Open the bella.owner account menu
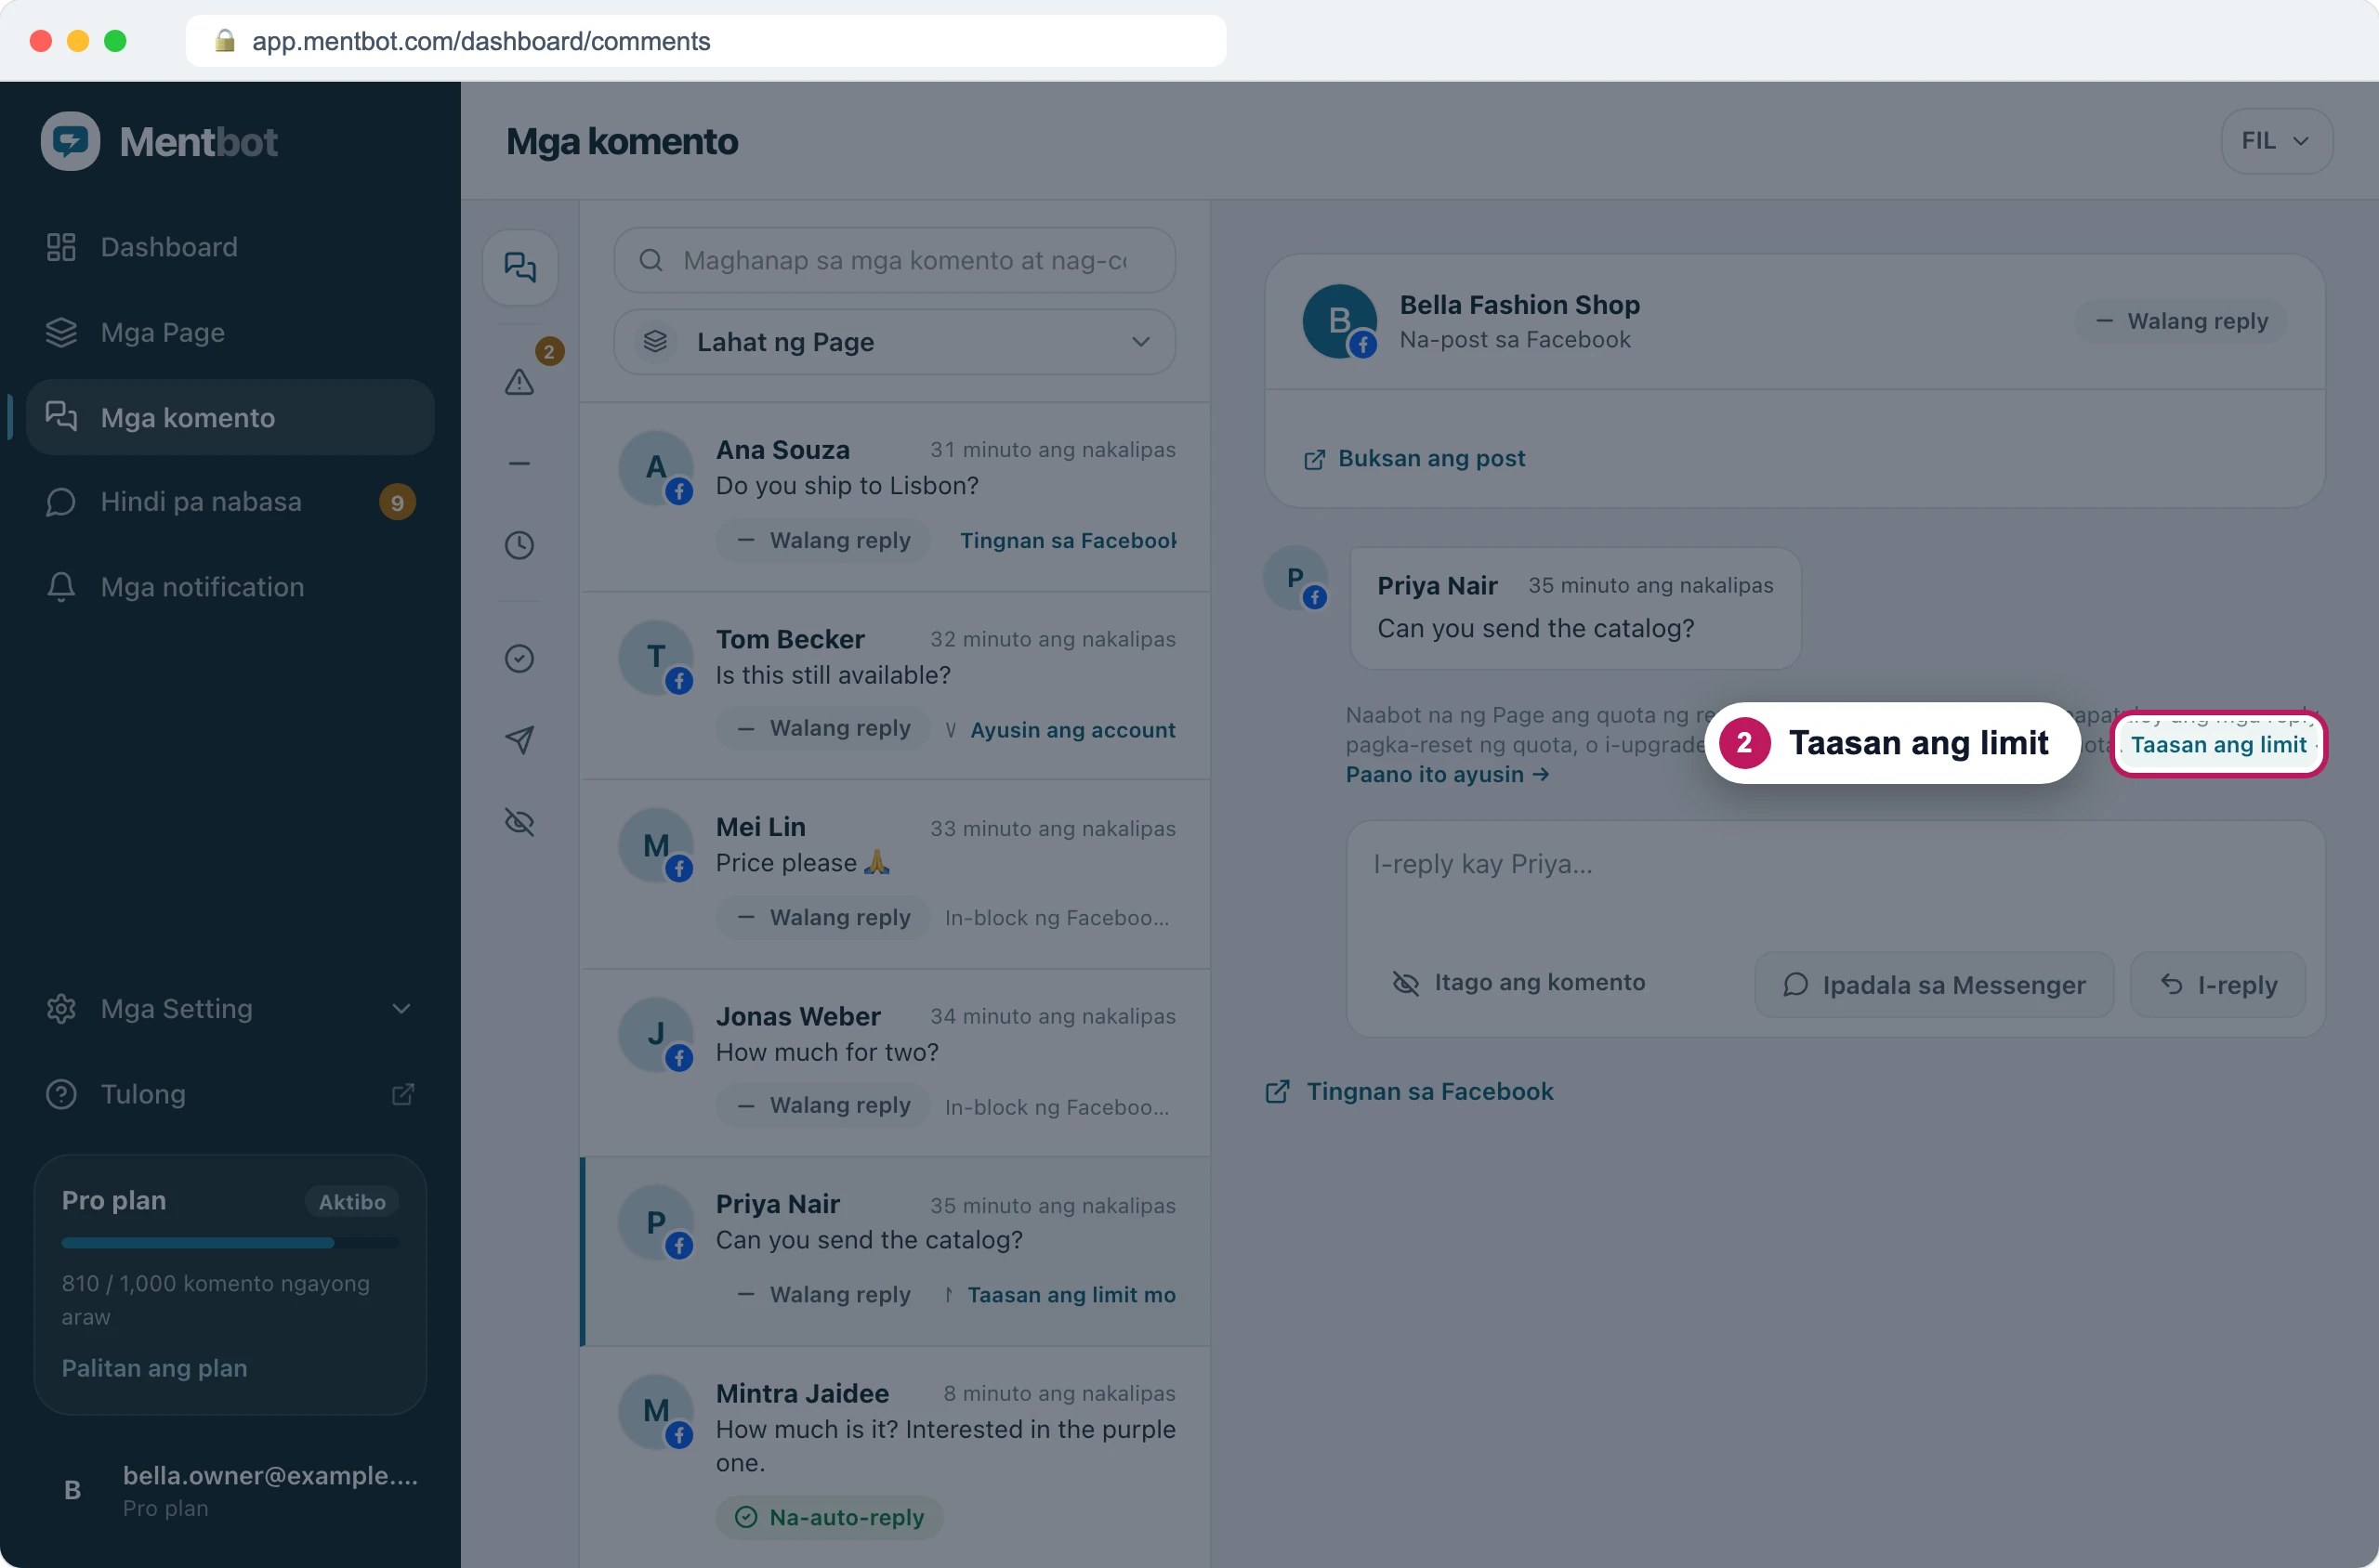This screenshot has width=2379, height=1568. 230,1490
